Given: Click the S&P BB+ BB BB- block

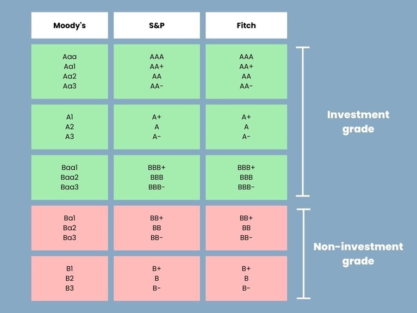Looking at the screenshot, I should [x=157, y=228].
